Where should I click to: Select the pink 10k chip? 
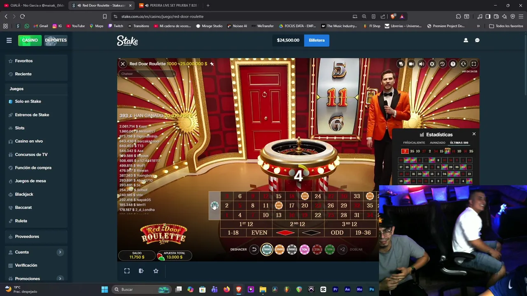click(x=304, y=250)
